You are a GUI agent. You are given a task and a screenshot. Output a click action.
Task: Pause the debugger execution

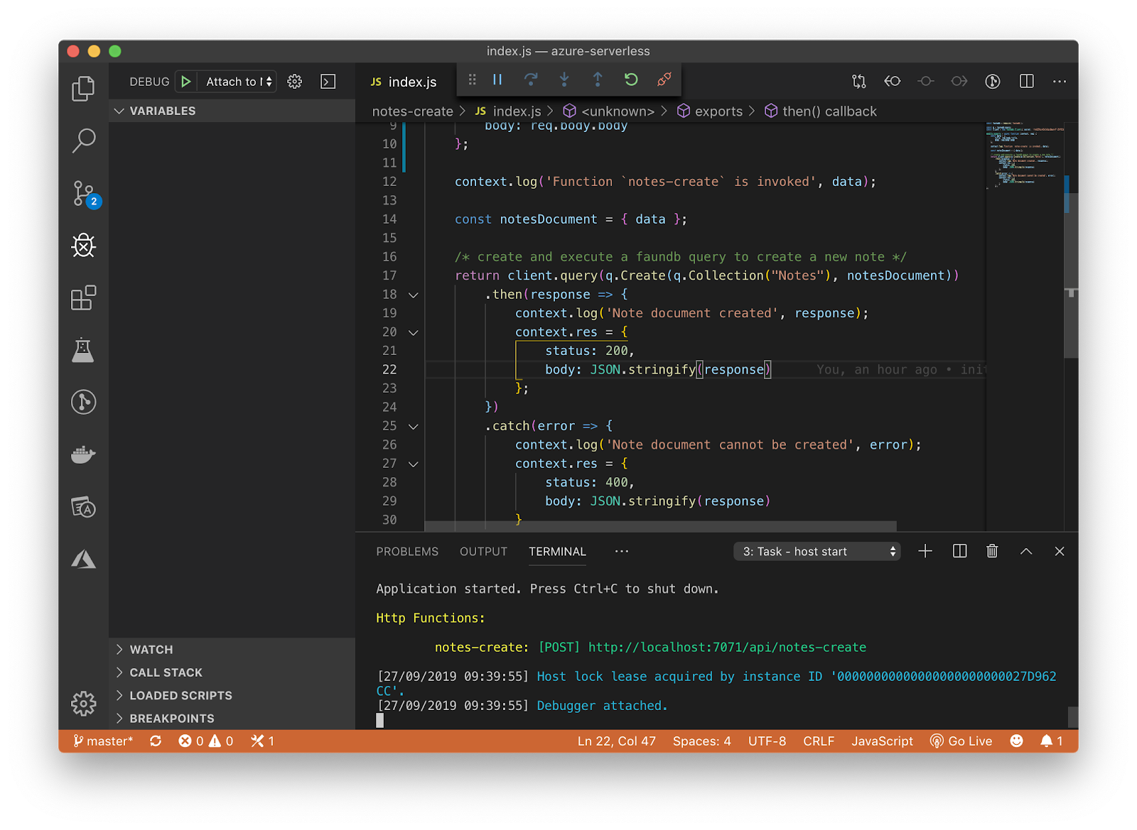coord(497,80)
